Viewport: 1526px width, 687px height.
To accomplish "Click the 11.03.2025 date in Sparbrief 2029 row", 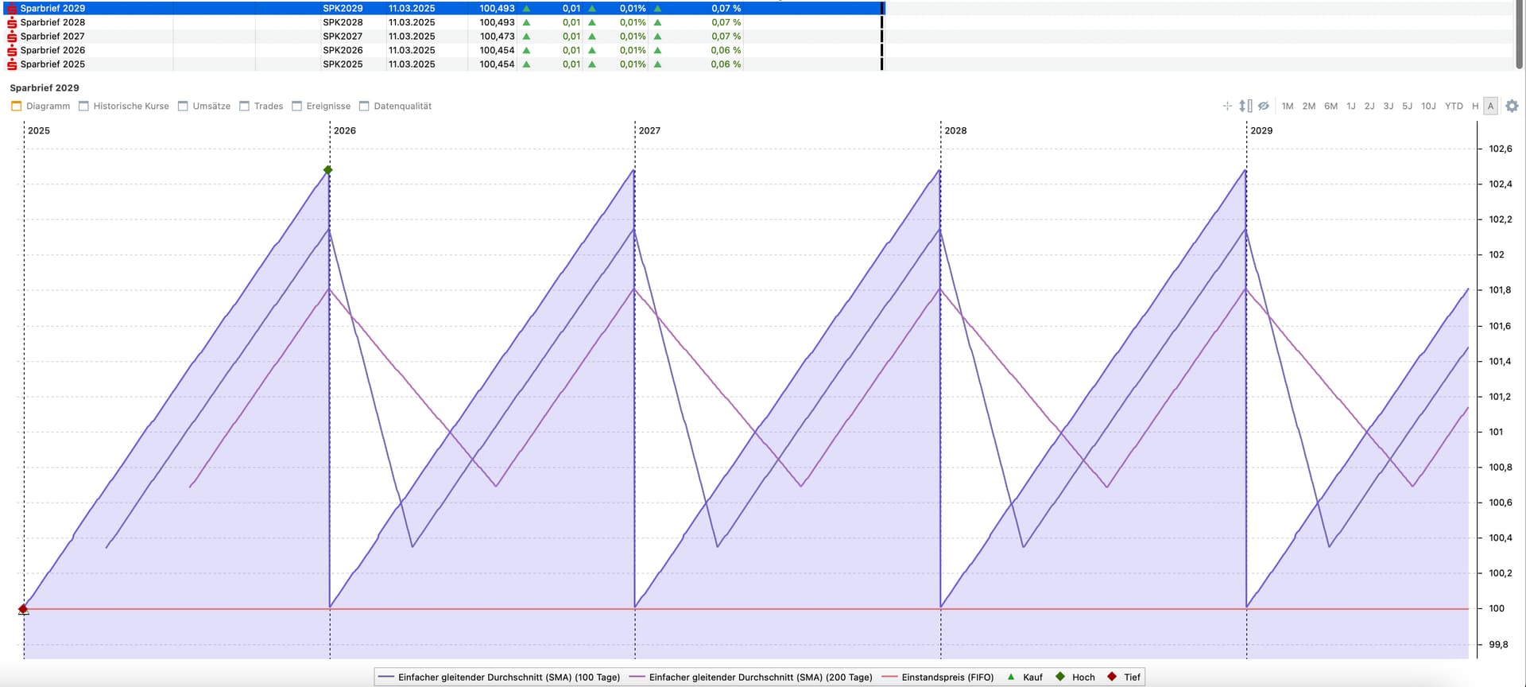I will (x=412, y=9).
